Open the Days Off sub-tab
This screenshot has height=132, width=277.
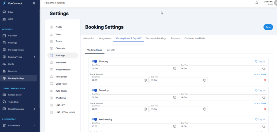[111, 50]
